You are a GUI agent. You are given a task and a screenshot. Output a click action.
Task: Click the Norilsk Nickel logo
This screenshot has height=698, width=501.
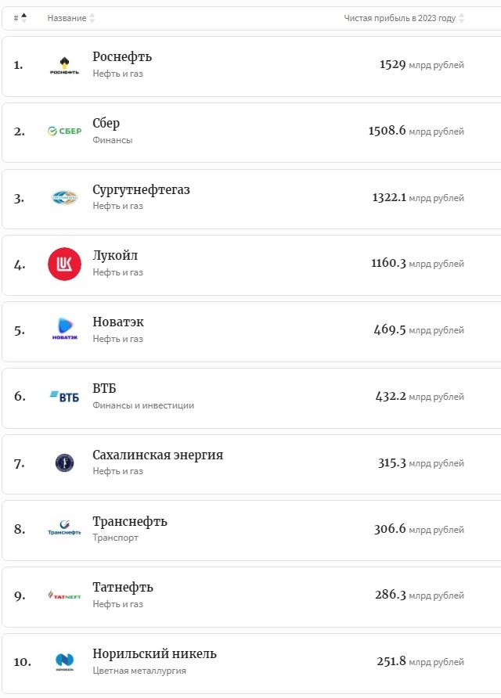pyautogui.click(x=64, y=662)
